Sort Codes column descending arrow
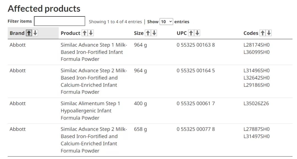This screenshot has width=297, height=159. pyautogui.click(x=269, y=33)
